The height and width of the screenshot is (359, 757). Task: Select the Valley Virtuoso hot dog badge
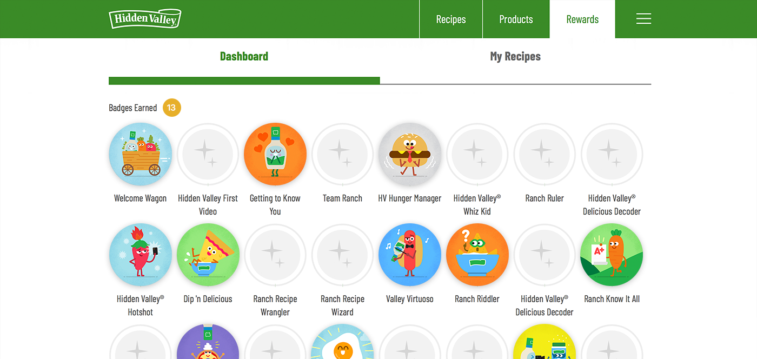coord(410,255)
